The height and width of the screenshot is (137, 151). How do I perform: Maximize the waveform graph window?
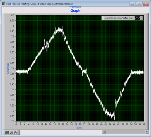(139, 4)
